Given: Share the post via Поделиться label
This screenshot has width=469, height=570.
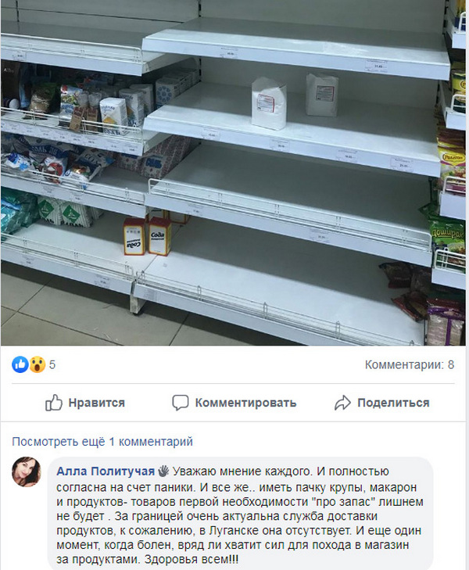Looking at the screenshot, I should (x=393, y=403).
